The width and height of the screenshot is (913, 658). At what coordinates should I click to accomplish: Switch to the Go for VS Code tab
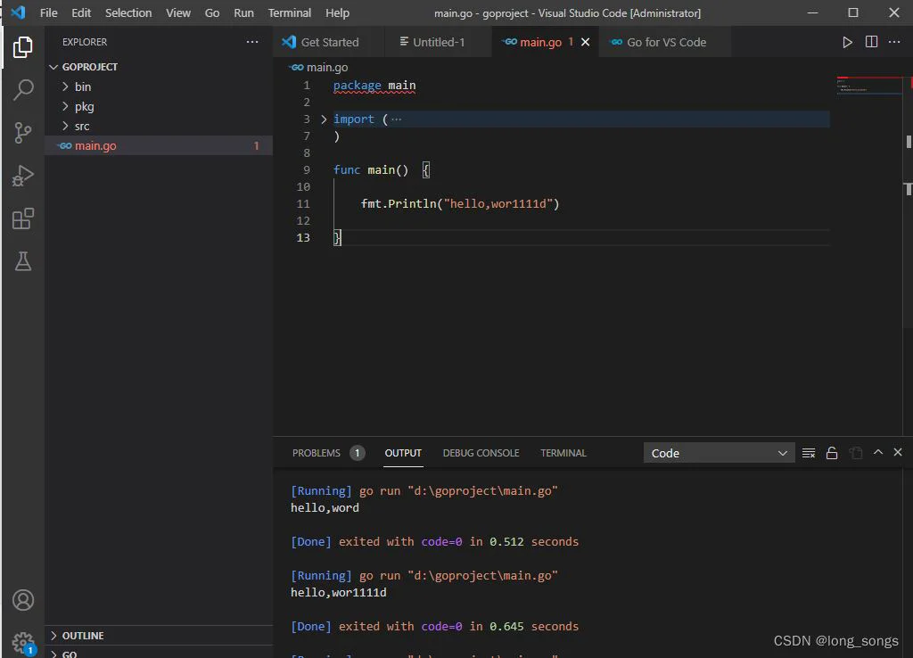tap(665, 42)
